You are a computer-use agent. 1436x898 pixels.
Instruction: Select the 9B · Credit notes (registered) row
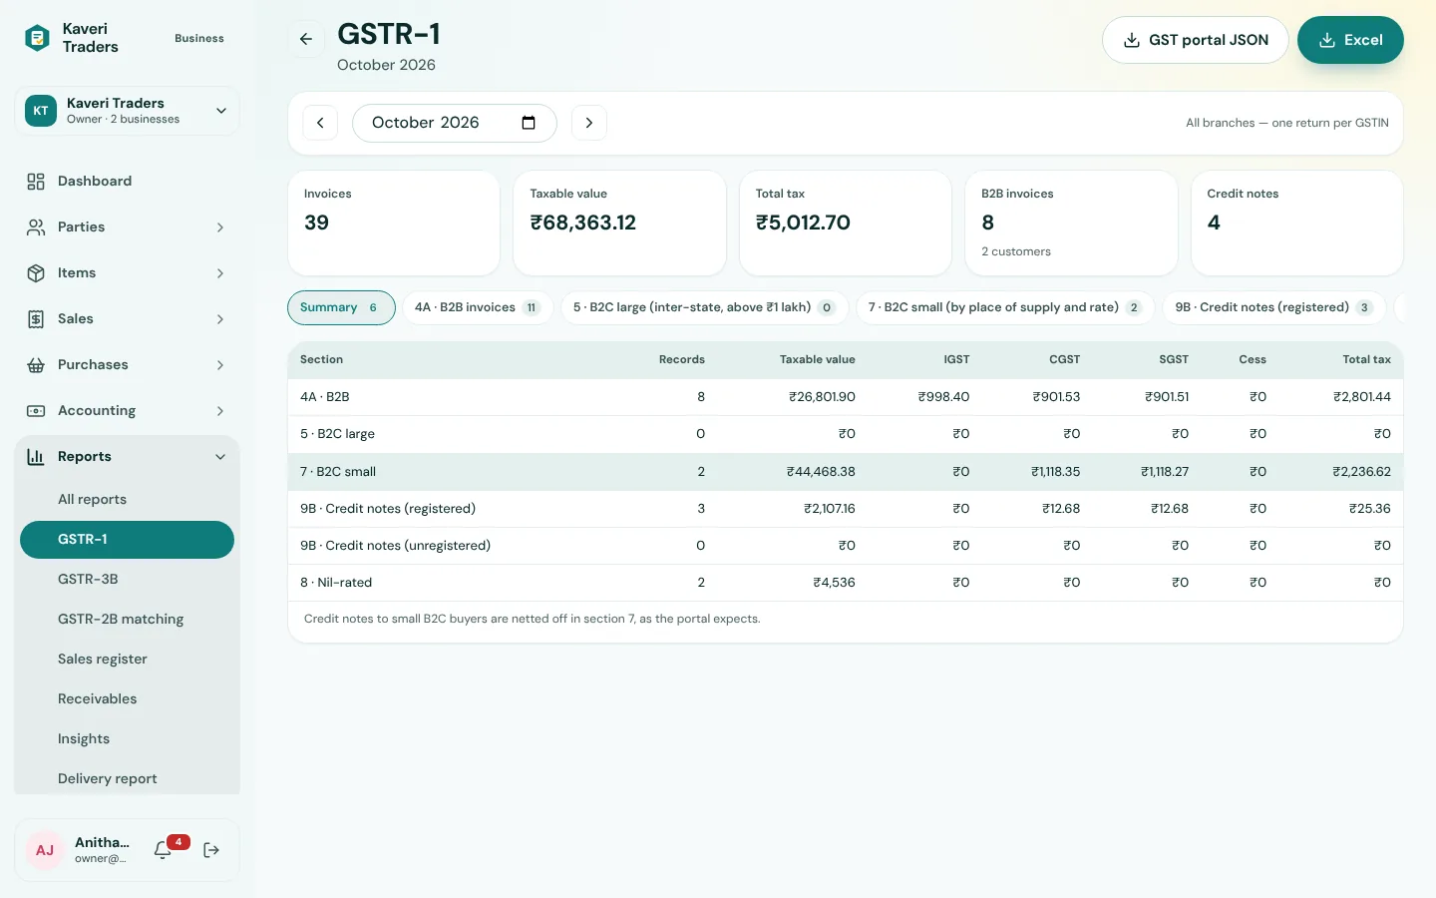tap(846, 509)
